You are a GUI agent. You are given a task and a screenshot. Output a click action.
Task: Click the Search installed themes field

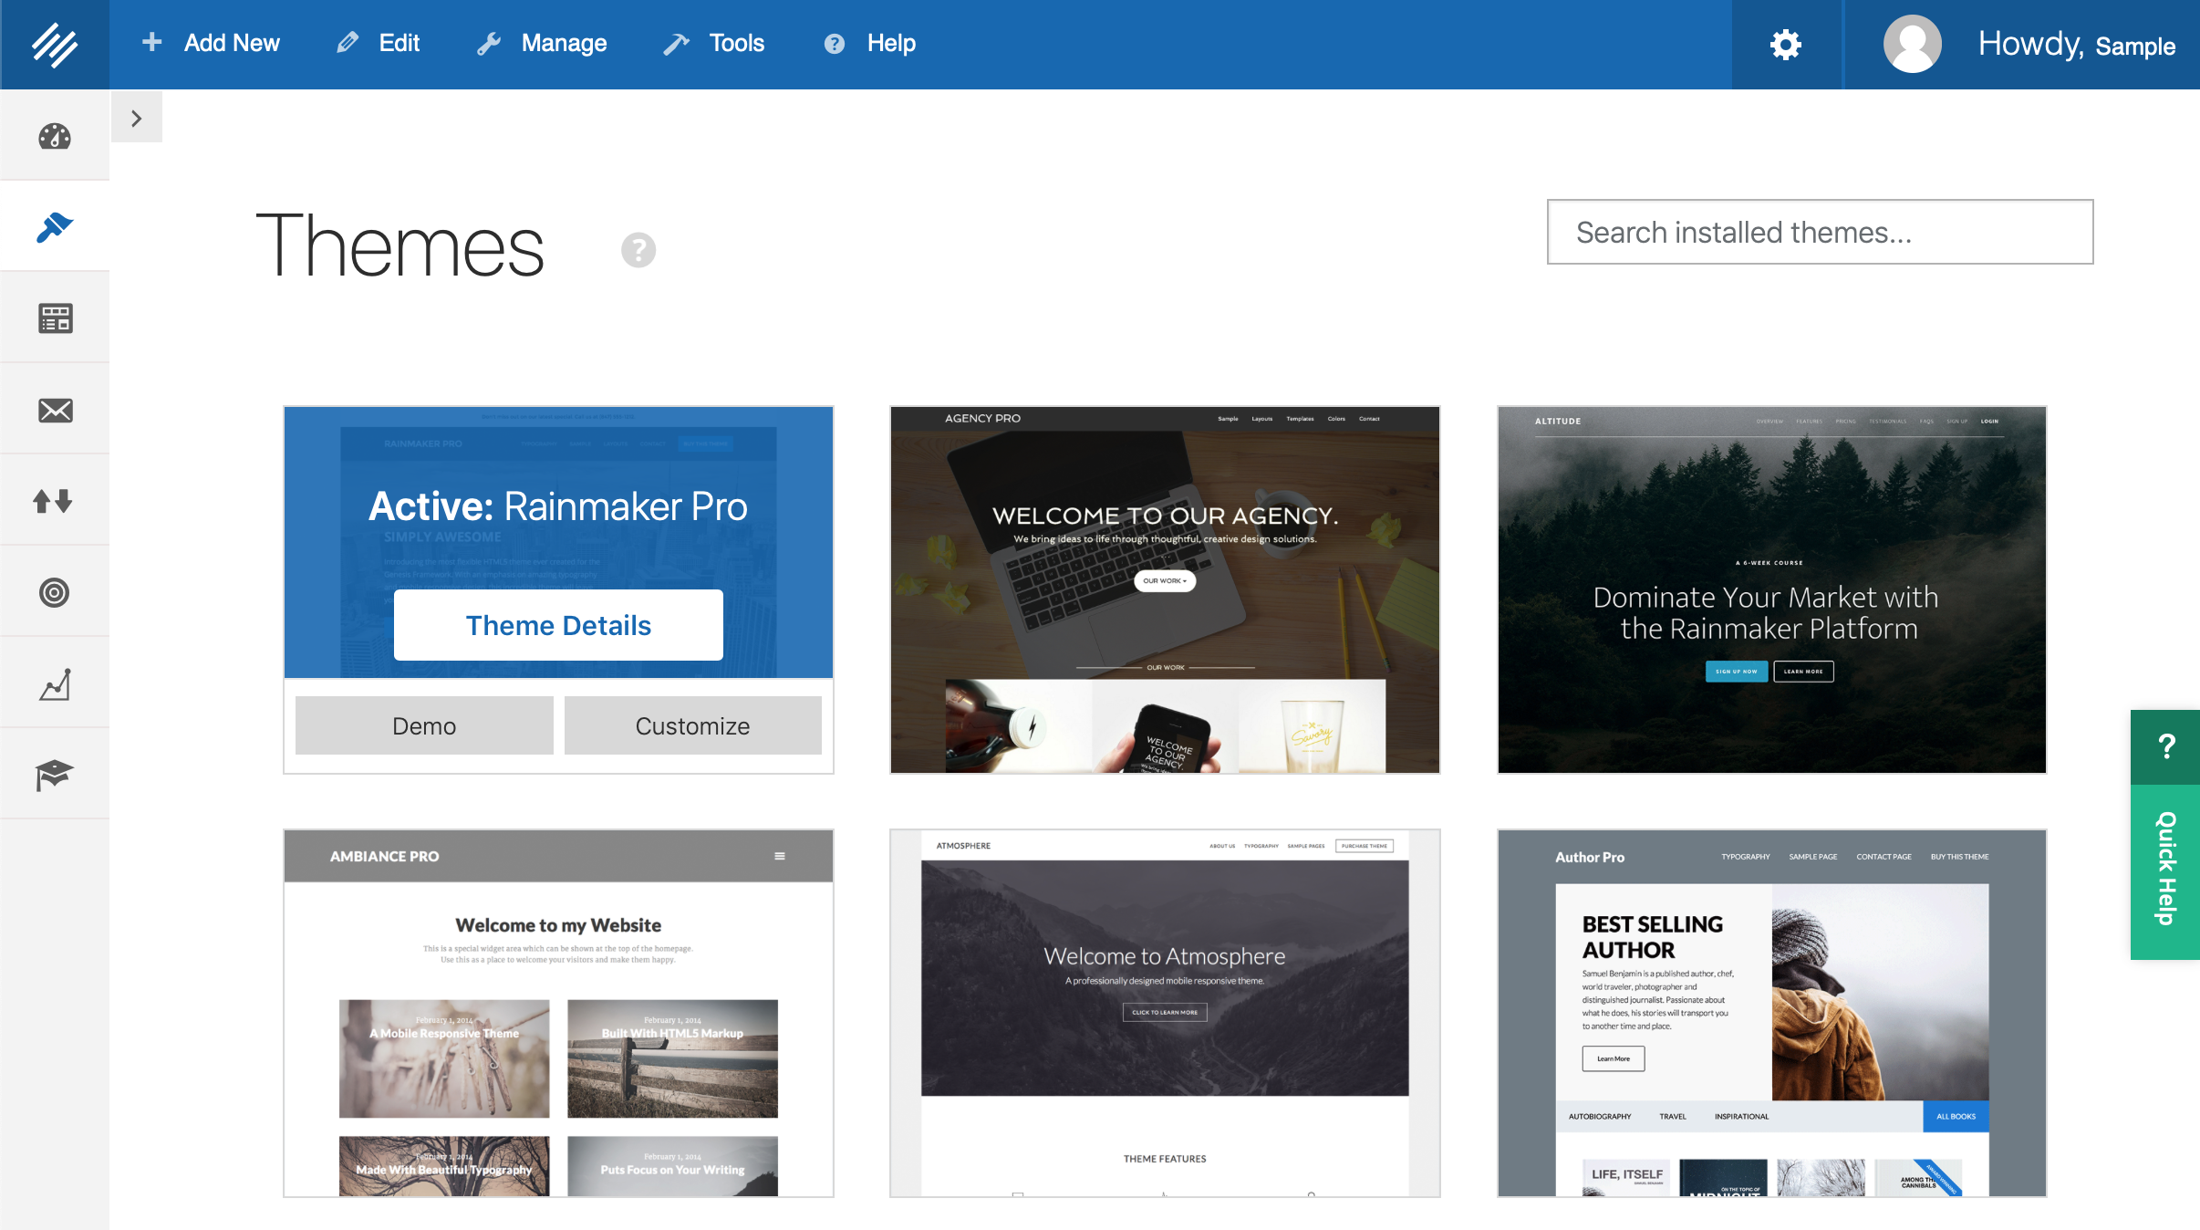(x=1820, y=232)
